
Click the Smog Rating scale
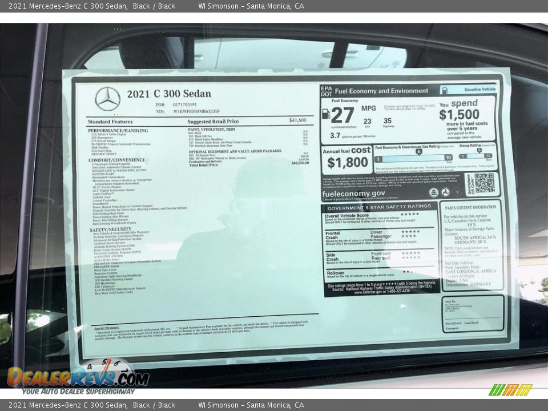[x=476, y=156]
